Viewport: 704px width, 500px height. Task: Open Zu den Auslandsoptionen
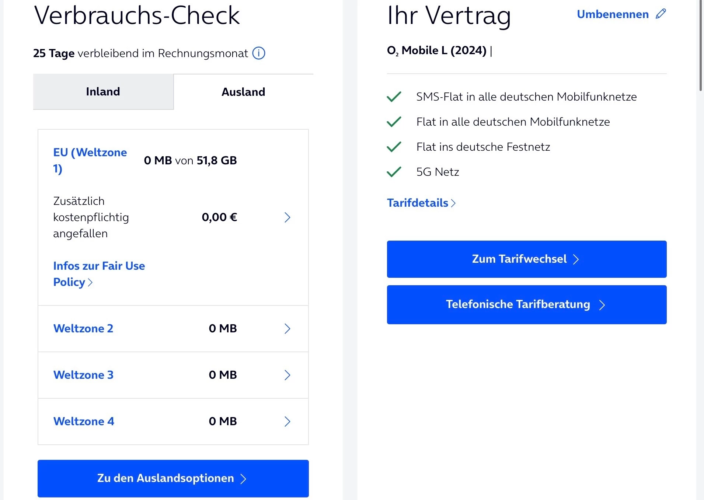pyautogui.click(x=173, y=478)
